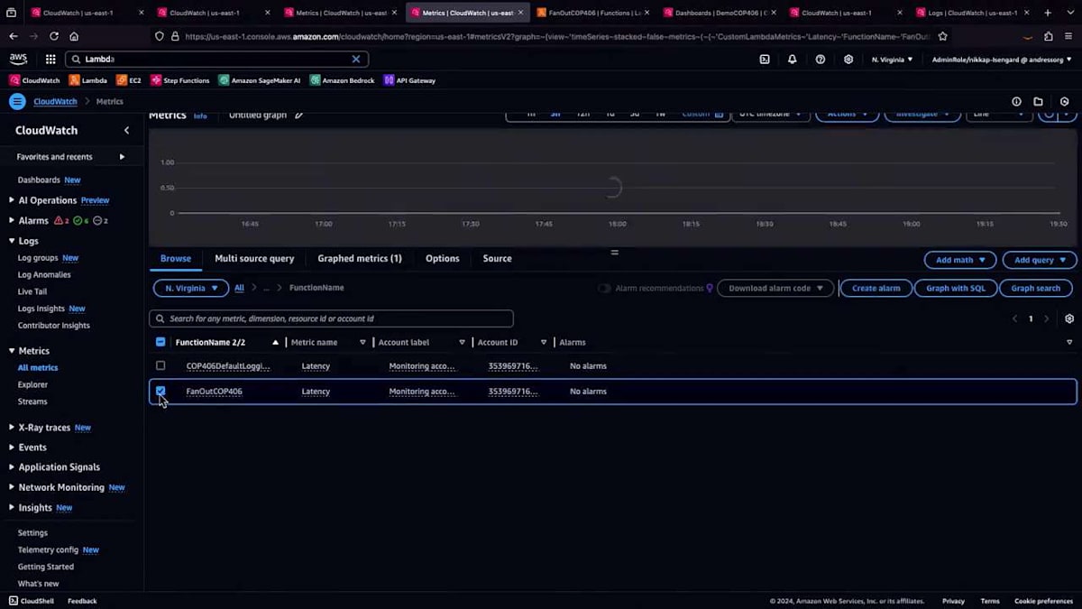
Task: Switch to the Browse tab
Action: point(176,258)
